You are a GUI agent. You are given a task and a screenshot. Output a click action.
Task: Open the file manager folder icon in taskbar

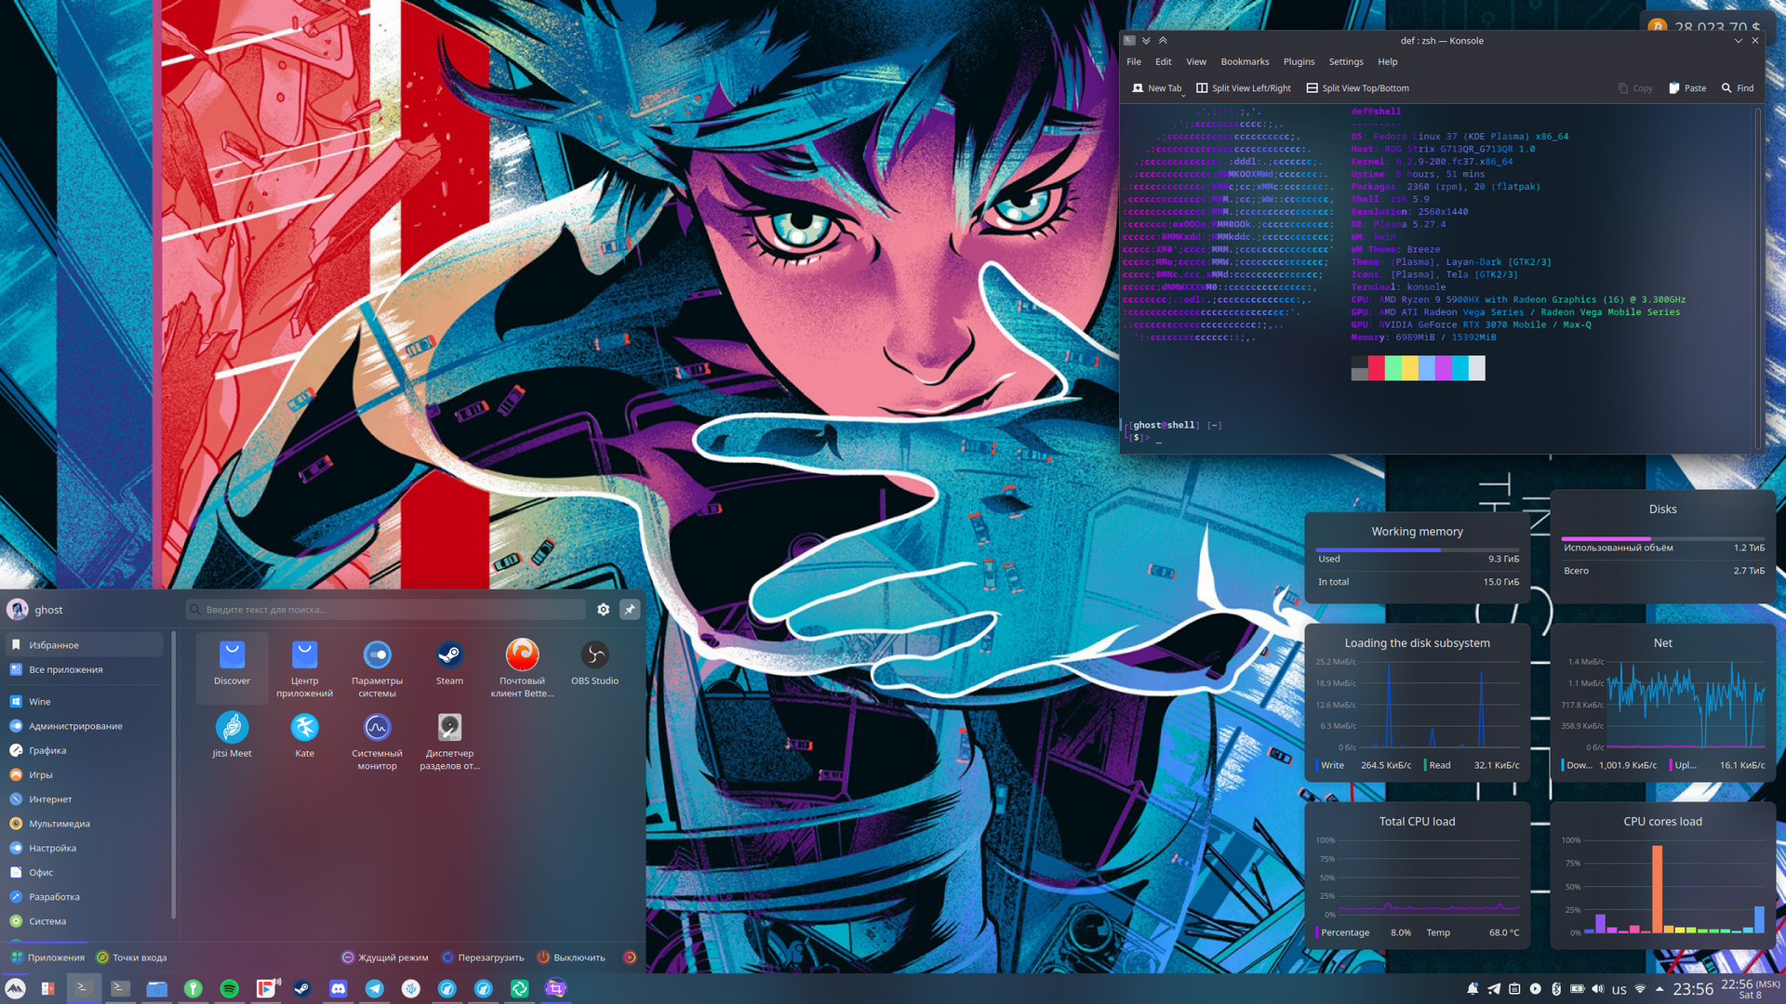pyautogui.click(x=156, y=988)
